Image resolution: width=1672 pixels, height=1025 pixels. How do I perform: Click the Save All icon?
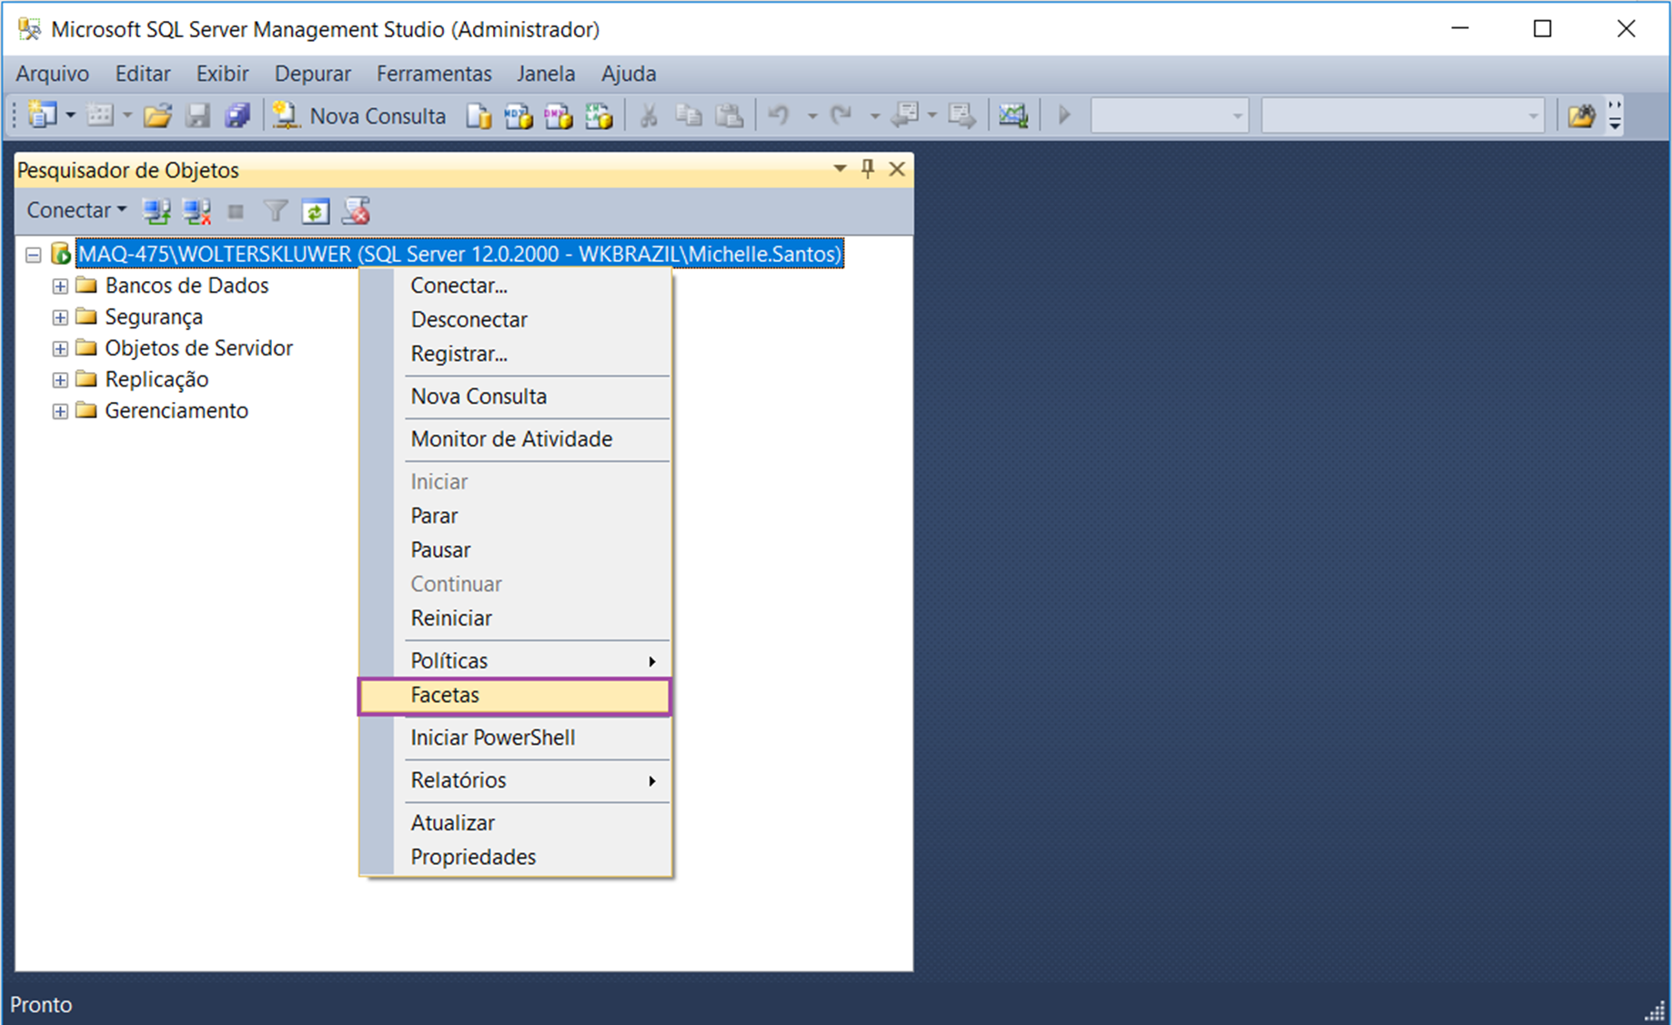click(237, 116)
